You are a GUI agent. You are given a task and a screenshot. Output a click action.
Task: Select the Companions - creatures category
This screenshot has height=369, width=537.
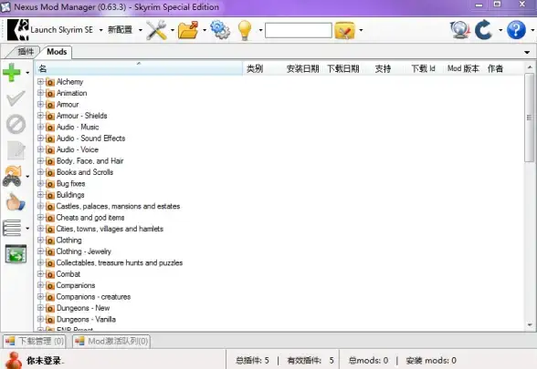click(x=93, y=297)
